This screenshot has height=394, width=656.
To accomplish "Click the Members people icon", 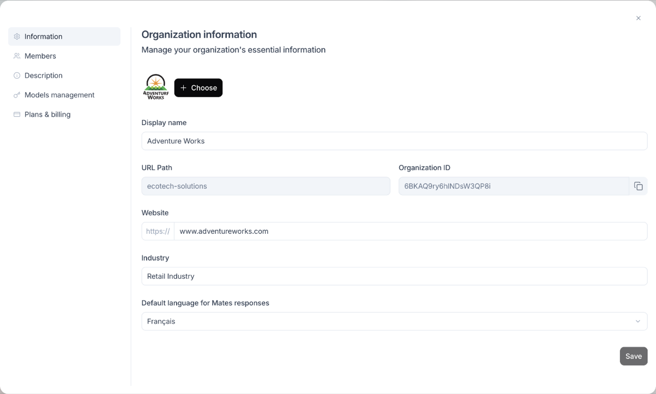I will (x=17, y=56).
